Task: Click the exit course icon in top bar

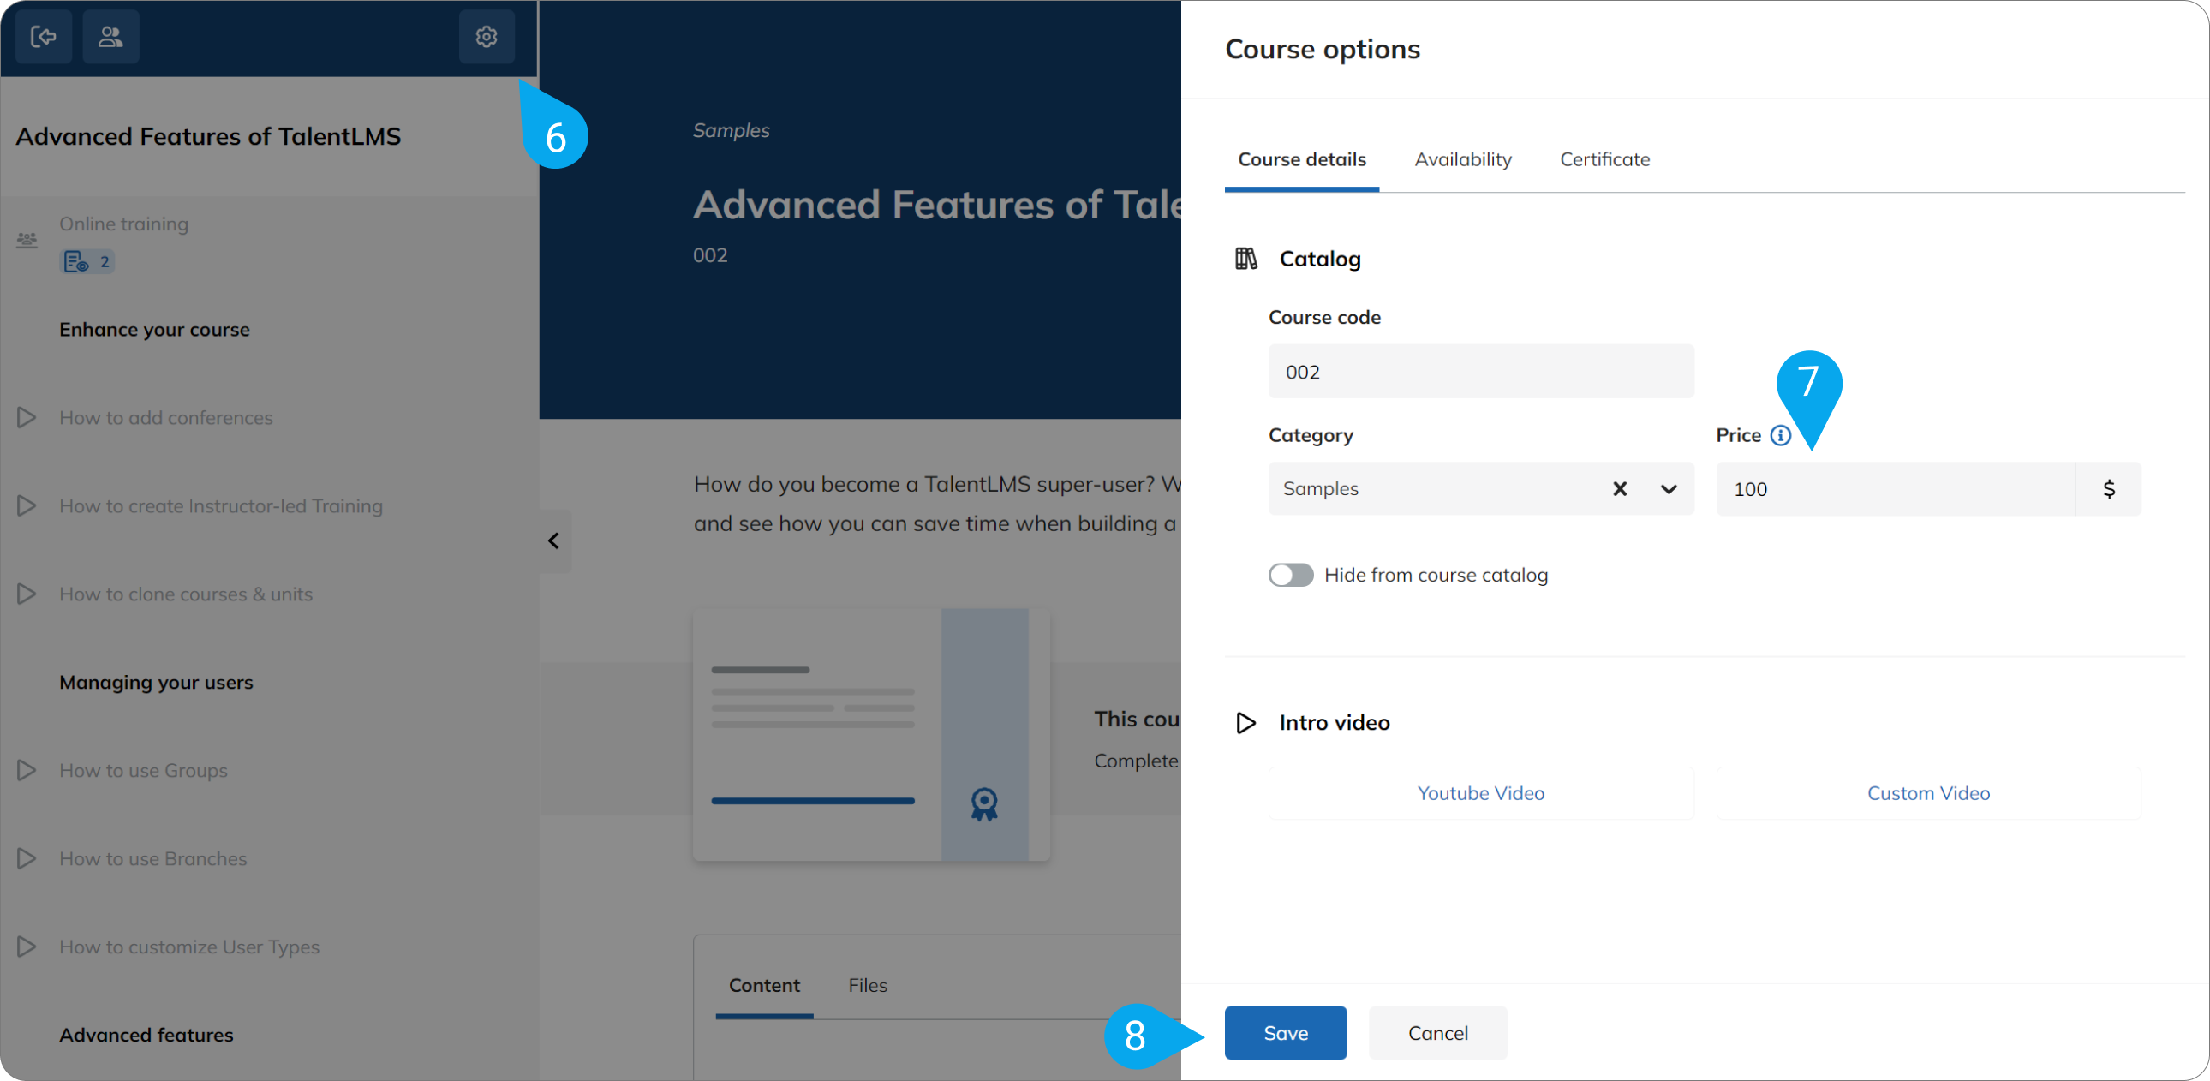Action: 44,37
